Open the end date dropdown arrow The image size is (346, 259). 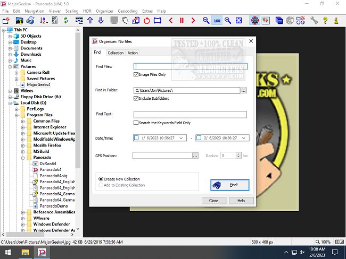tap(244, 138)
